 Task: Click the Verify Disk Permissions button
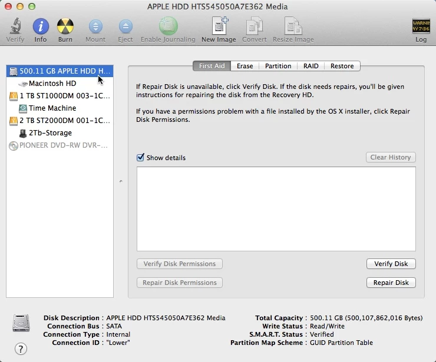pos(180,264)
